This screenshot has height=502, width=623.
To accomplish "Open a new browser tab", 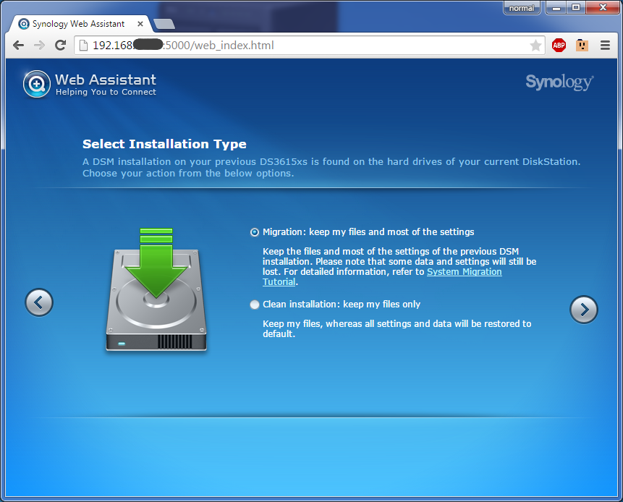I will [164, 24].
